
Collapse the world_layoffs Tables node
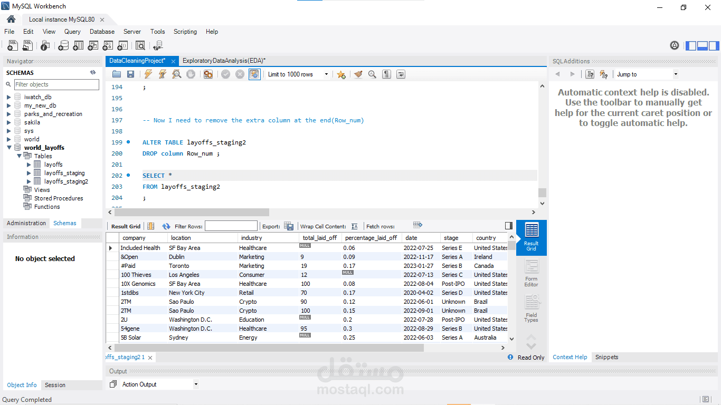pos(19,156)
